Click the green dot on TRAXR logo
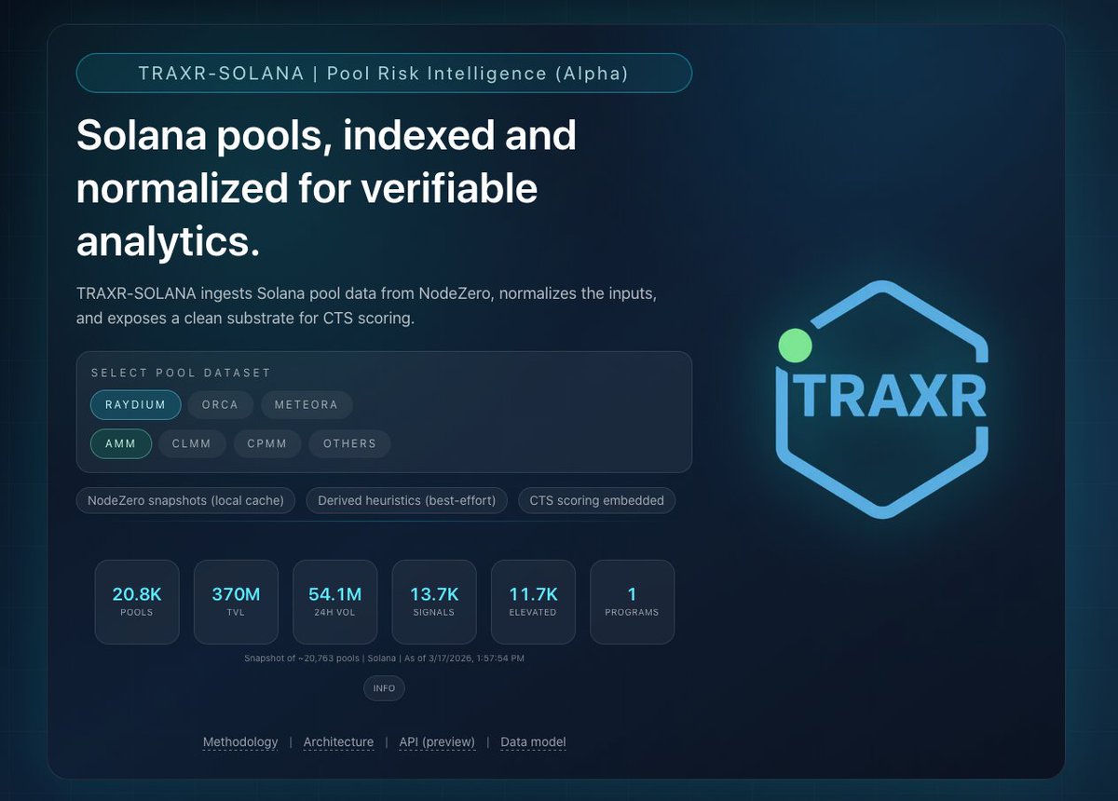Image resolution: width=1118 pixels, height=801 pixels. point(796,346)
